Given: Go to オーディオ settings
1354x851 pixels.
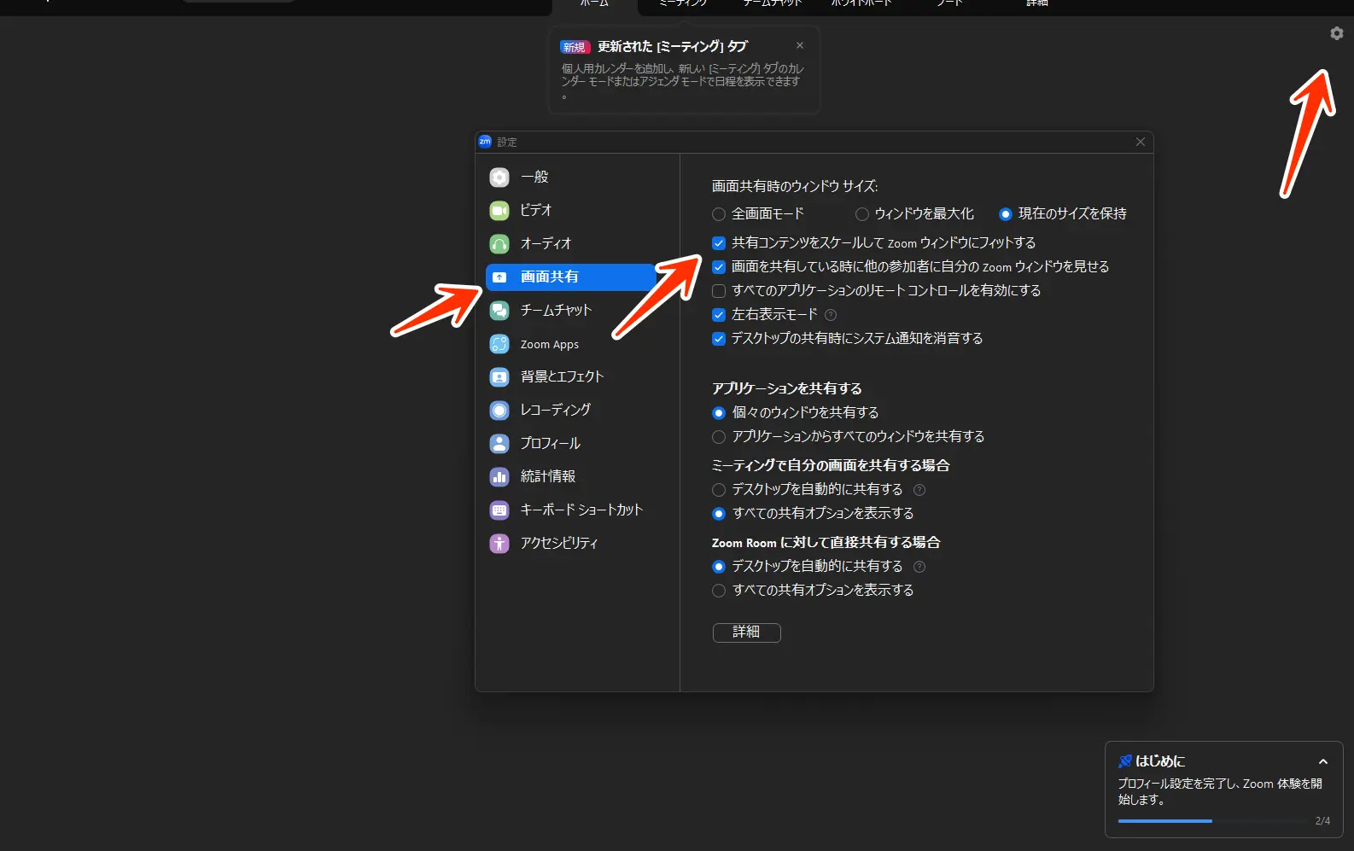Looking at the screenshot, I should (x=570, y=243).
